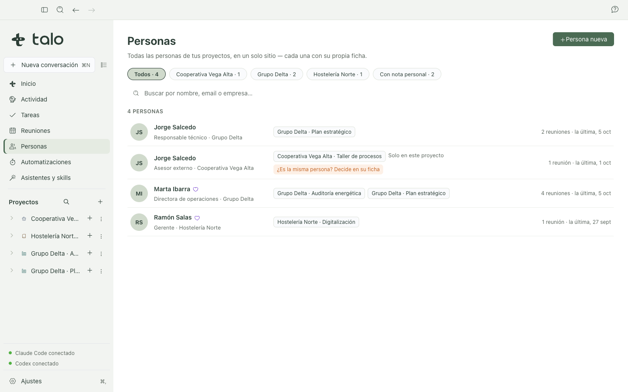Open Automatizaciones in the sidebar
This screenshot has width=628, height=392.
(x=57, y=162)
